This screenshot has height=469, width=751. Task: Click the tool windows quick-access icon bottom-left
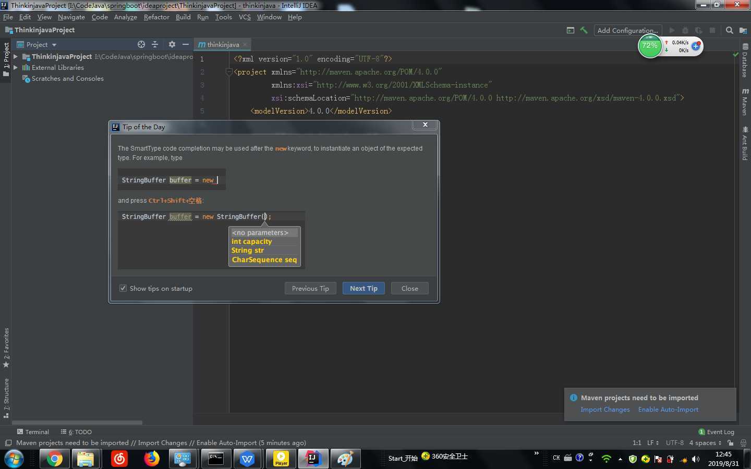pyautogui.click(x=8, y=443)
